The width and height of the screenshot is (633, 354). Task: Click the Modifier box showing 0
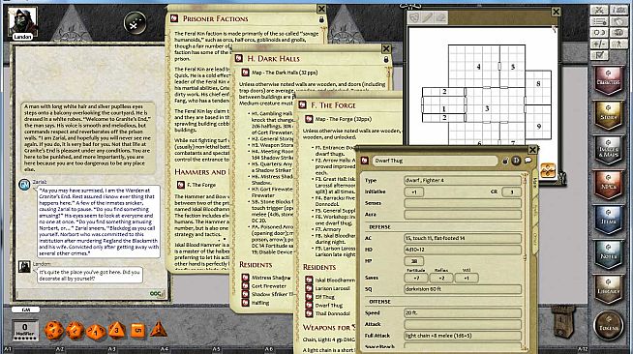pos(25,330)
